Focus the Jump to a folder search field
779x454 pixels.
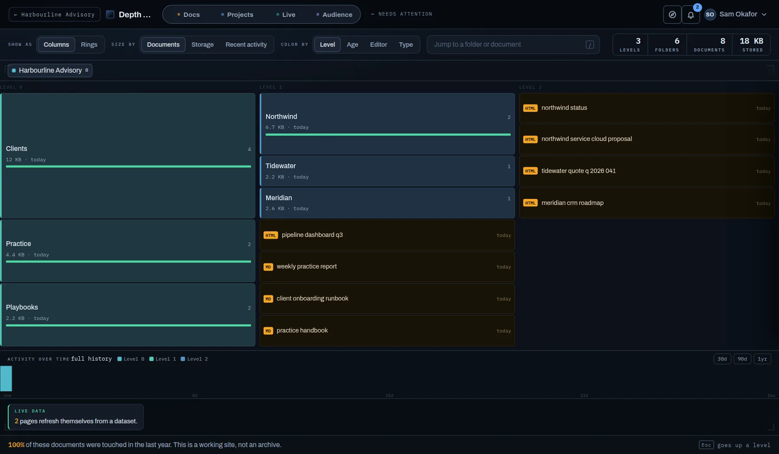tap(513, 45)
